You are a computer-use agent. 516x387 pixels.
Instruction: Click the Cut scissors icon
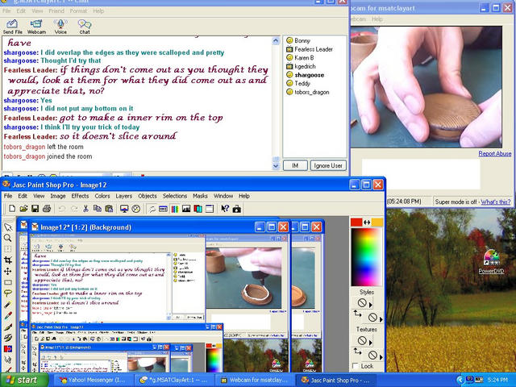point(85,209)
